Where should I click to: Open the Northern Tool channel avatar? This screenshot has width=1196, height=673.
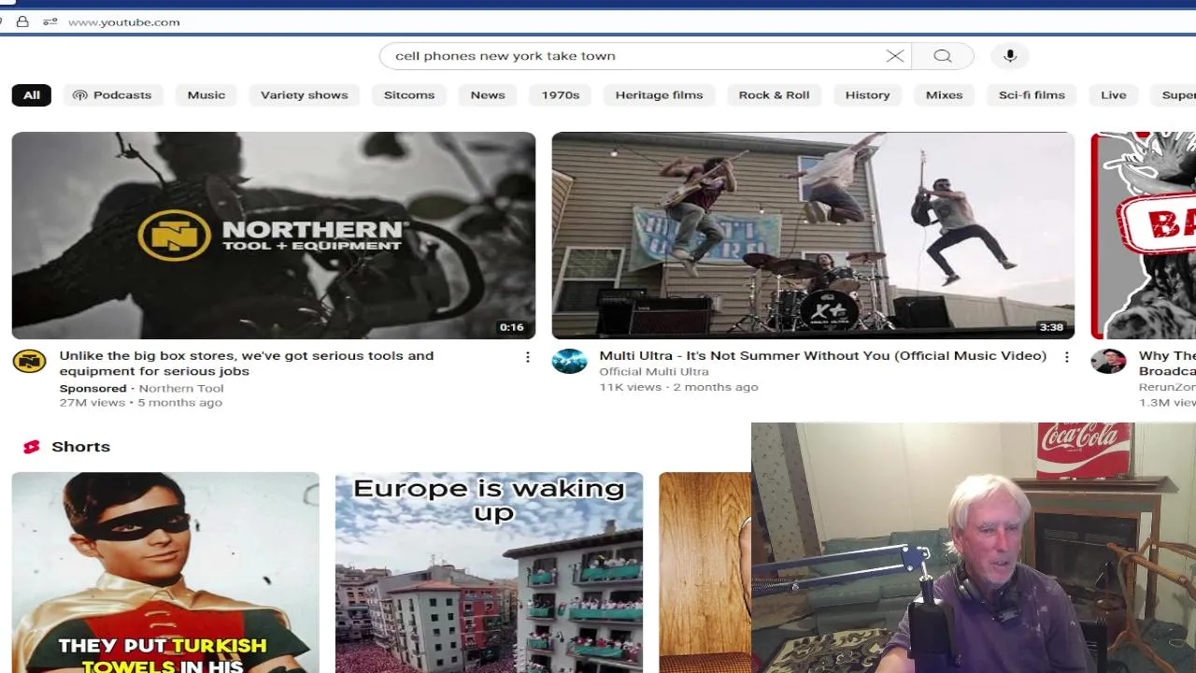[x=29, y=361]
